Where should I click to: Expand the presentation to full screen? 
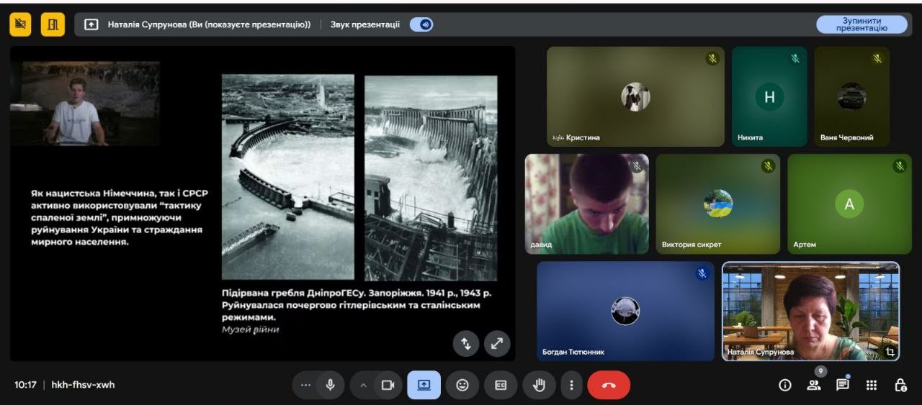496,343
